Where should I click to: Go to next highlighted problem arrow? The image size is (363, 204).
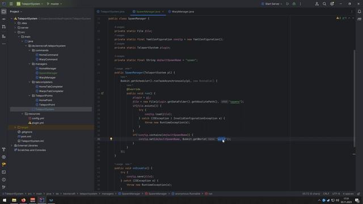353,18
